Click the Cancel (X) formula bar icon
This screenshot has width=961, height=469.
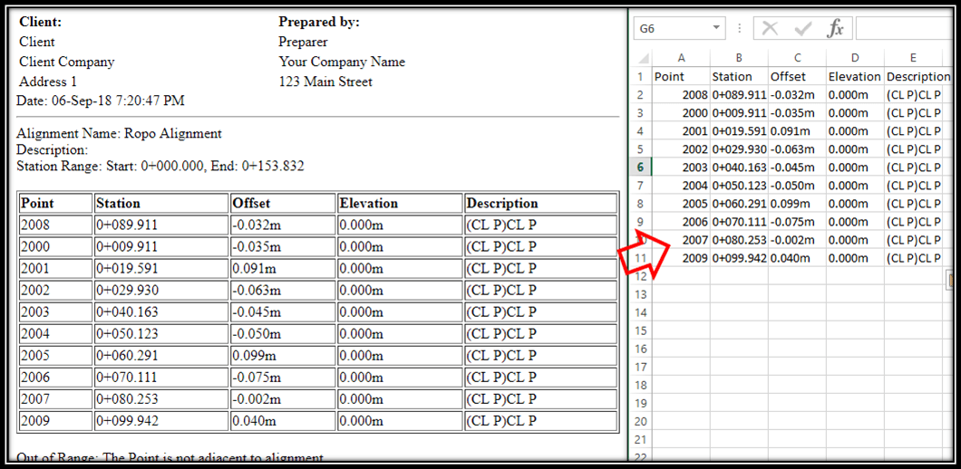tap(770, 28)
